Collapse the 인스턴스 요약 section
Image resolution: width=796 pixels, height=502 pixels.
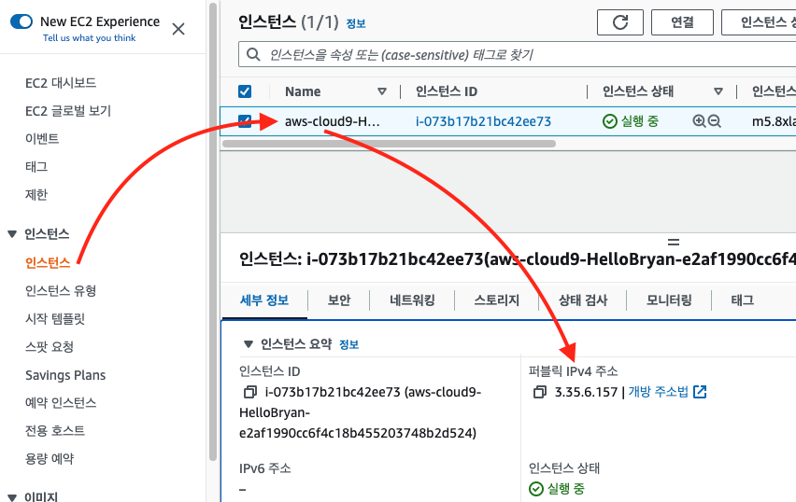(x=249, y=344)
